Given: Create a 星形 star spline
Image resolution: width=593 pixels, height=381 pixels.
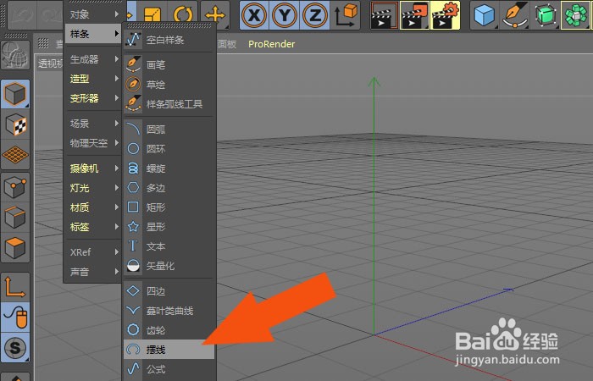Looking at the screenshot, I should (169, 227).
